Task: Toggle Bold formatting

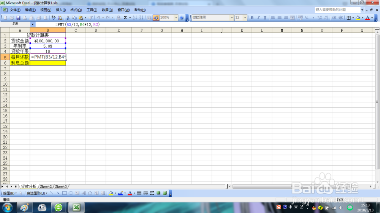Action: point(252,18)
